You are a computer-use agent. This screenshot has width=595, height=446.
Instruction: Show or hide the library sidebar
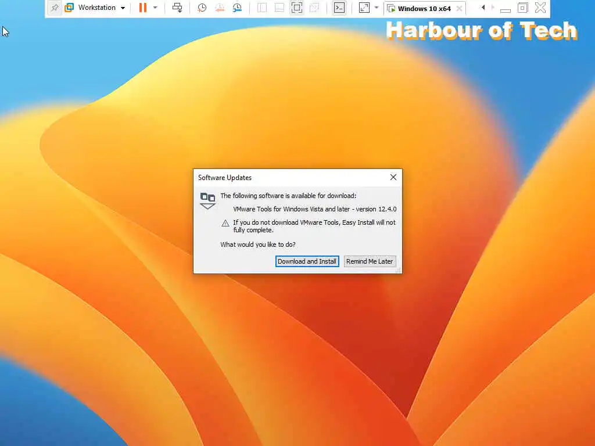tap(262, 8)
